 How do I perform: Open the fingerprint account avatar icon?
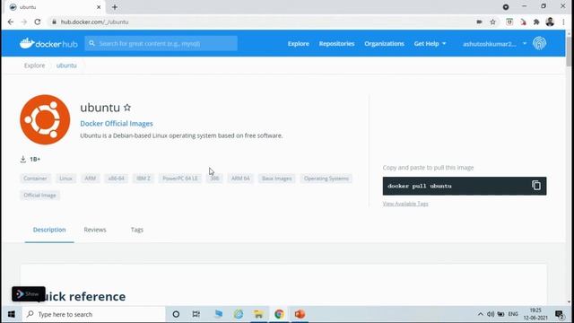point(539,44)
